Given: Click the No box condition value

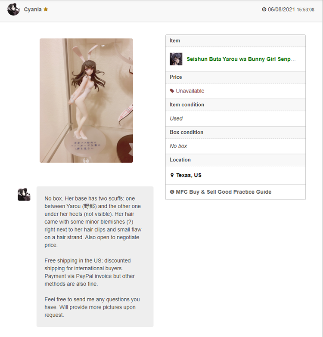Looking at the screenshot, I should (x=178, y=146).
